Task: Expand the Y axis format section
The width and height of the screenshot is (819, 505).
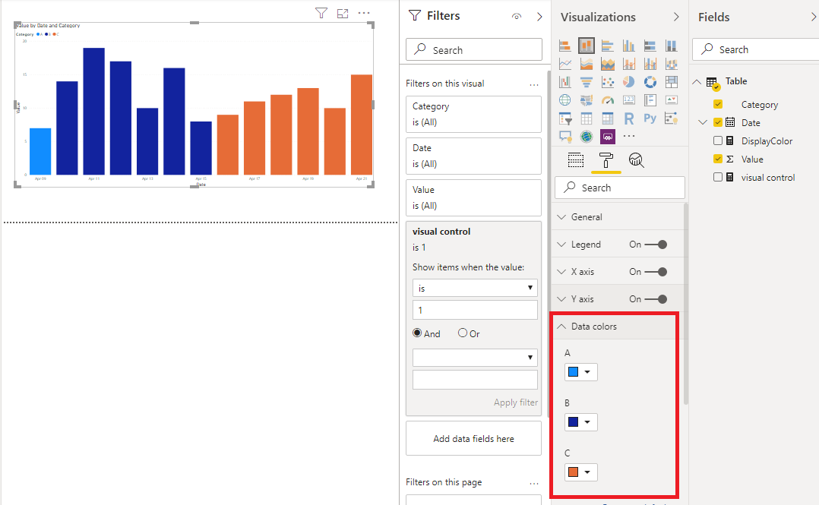Action: (561, 299)
